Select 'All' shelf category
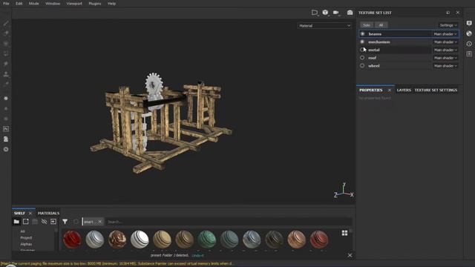This screenshot has height=267, width=475. tap(22, 231)
